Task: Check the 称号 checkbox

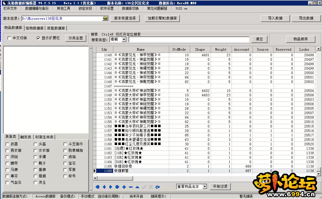Action: (65, 176)
